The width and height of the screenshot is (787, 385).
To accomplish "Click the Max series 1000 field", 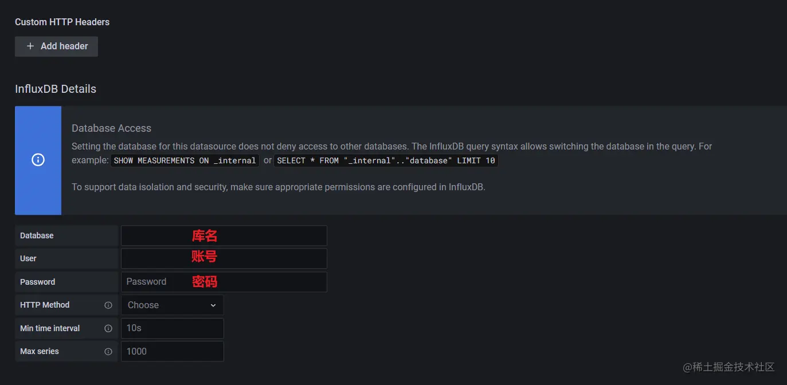I will click(173, 351).
